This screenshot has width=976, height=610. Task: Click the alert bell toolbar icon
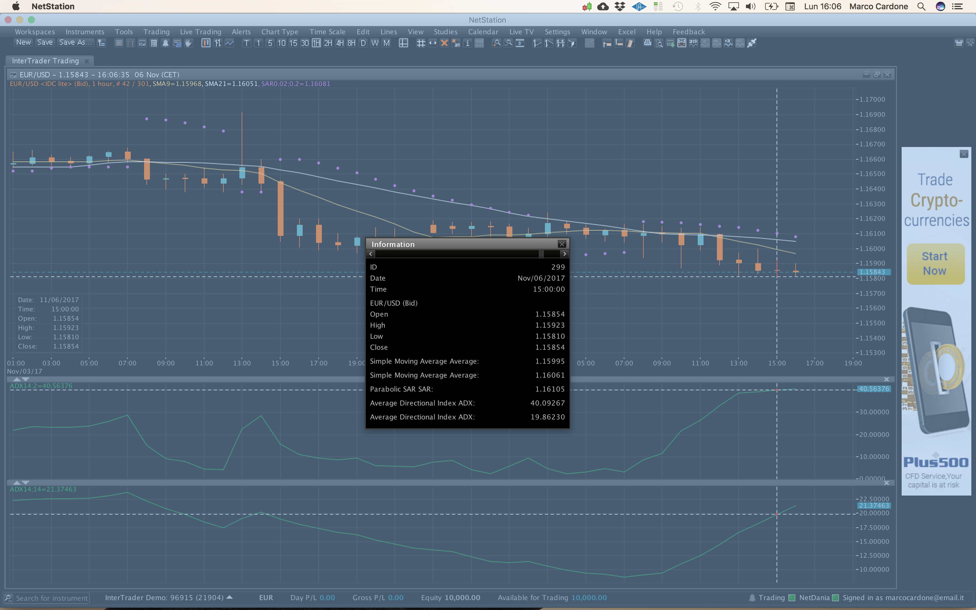coord(165,43)
